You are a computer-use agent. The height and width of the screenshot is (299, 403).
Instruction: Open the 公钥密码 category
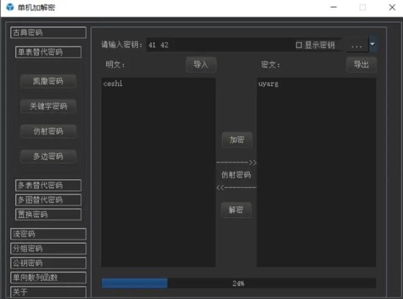[48, 263]
